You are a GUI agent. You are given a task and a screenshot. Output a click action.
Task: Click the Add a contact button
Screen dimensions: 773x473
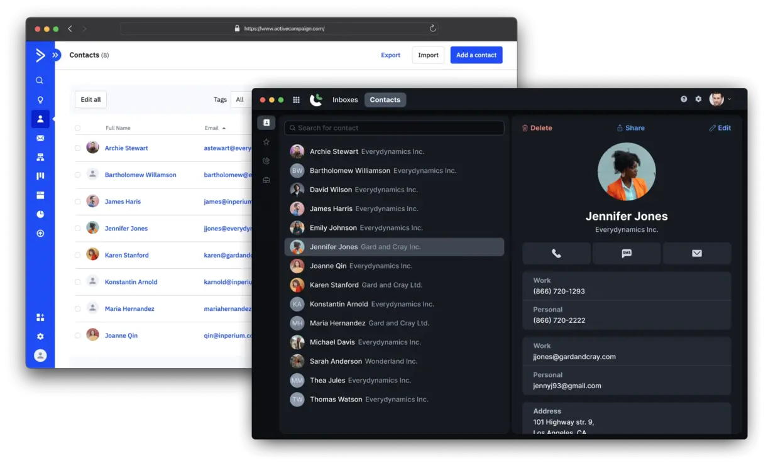point(476,55)
